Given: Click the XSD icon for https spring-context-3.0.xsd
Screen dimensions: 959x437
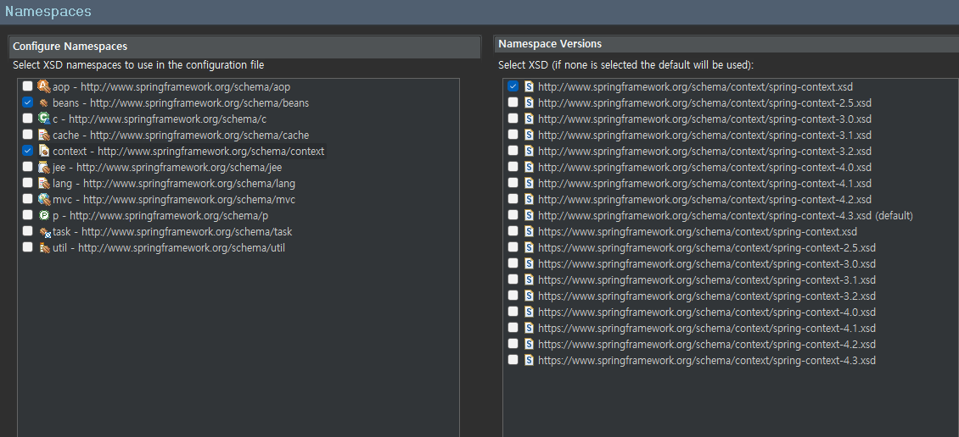Looking at the screenshot, I should tap(529, 263).
